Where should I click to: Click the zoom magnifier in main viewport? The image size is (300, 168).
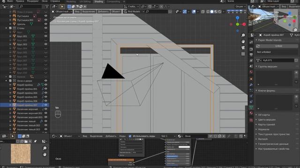pos(243,35)
